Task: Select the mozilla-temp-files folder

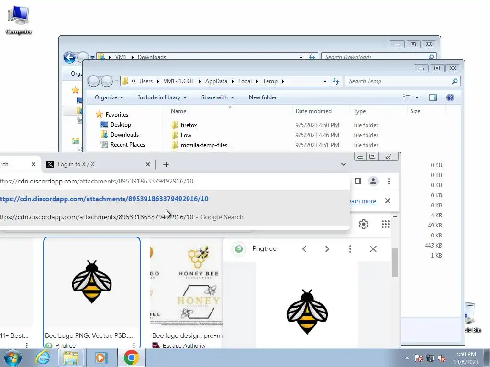Action: tap(204, 145)
